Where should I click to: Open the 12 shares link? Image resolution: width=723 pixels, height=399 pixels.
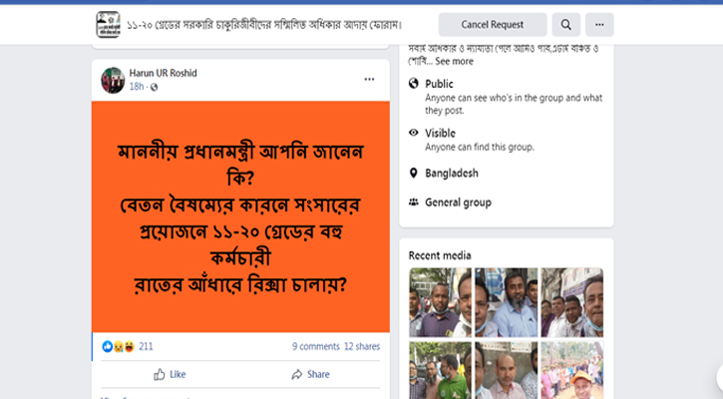362,346
